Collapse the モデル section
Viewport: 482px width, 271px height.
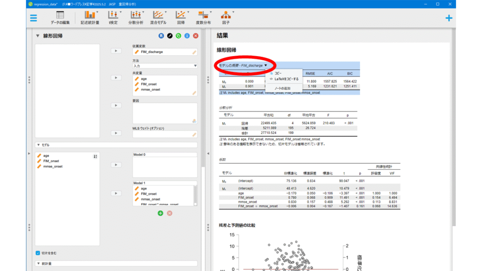[x=38, y=145]
